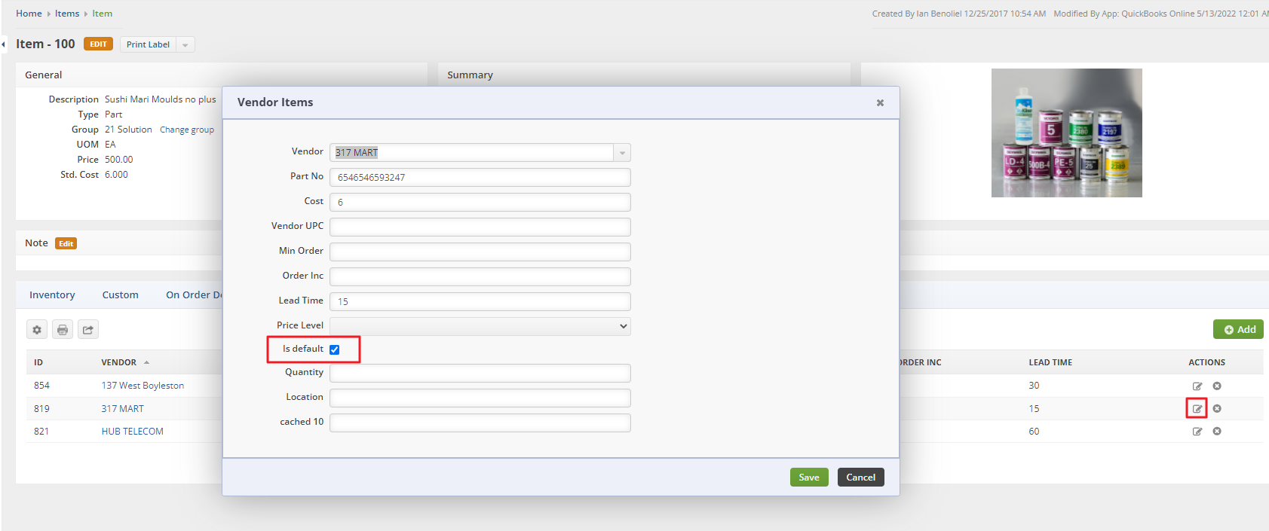The height and width of the screenshot is (531, 1269).
Task: Click the Print Label button
Action: coord(148,44)
